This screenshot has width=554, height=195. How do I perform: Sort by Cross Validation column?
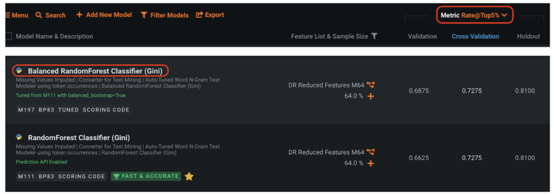point(475,36)
